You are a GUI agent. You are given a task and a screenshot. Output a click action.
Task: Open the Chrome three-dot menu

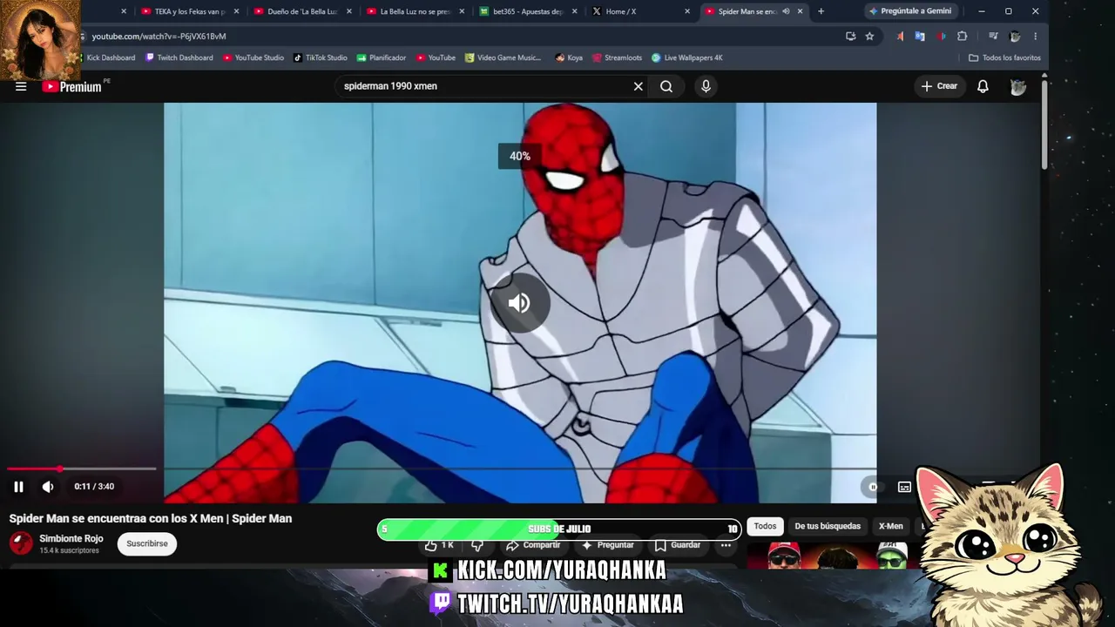(1035, 37)
